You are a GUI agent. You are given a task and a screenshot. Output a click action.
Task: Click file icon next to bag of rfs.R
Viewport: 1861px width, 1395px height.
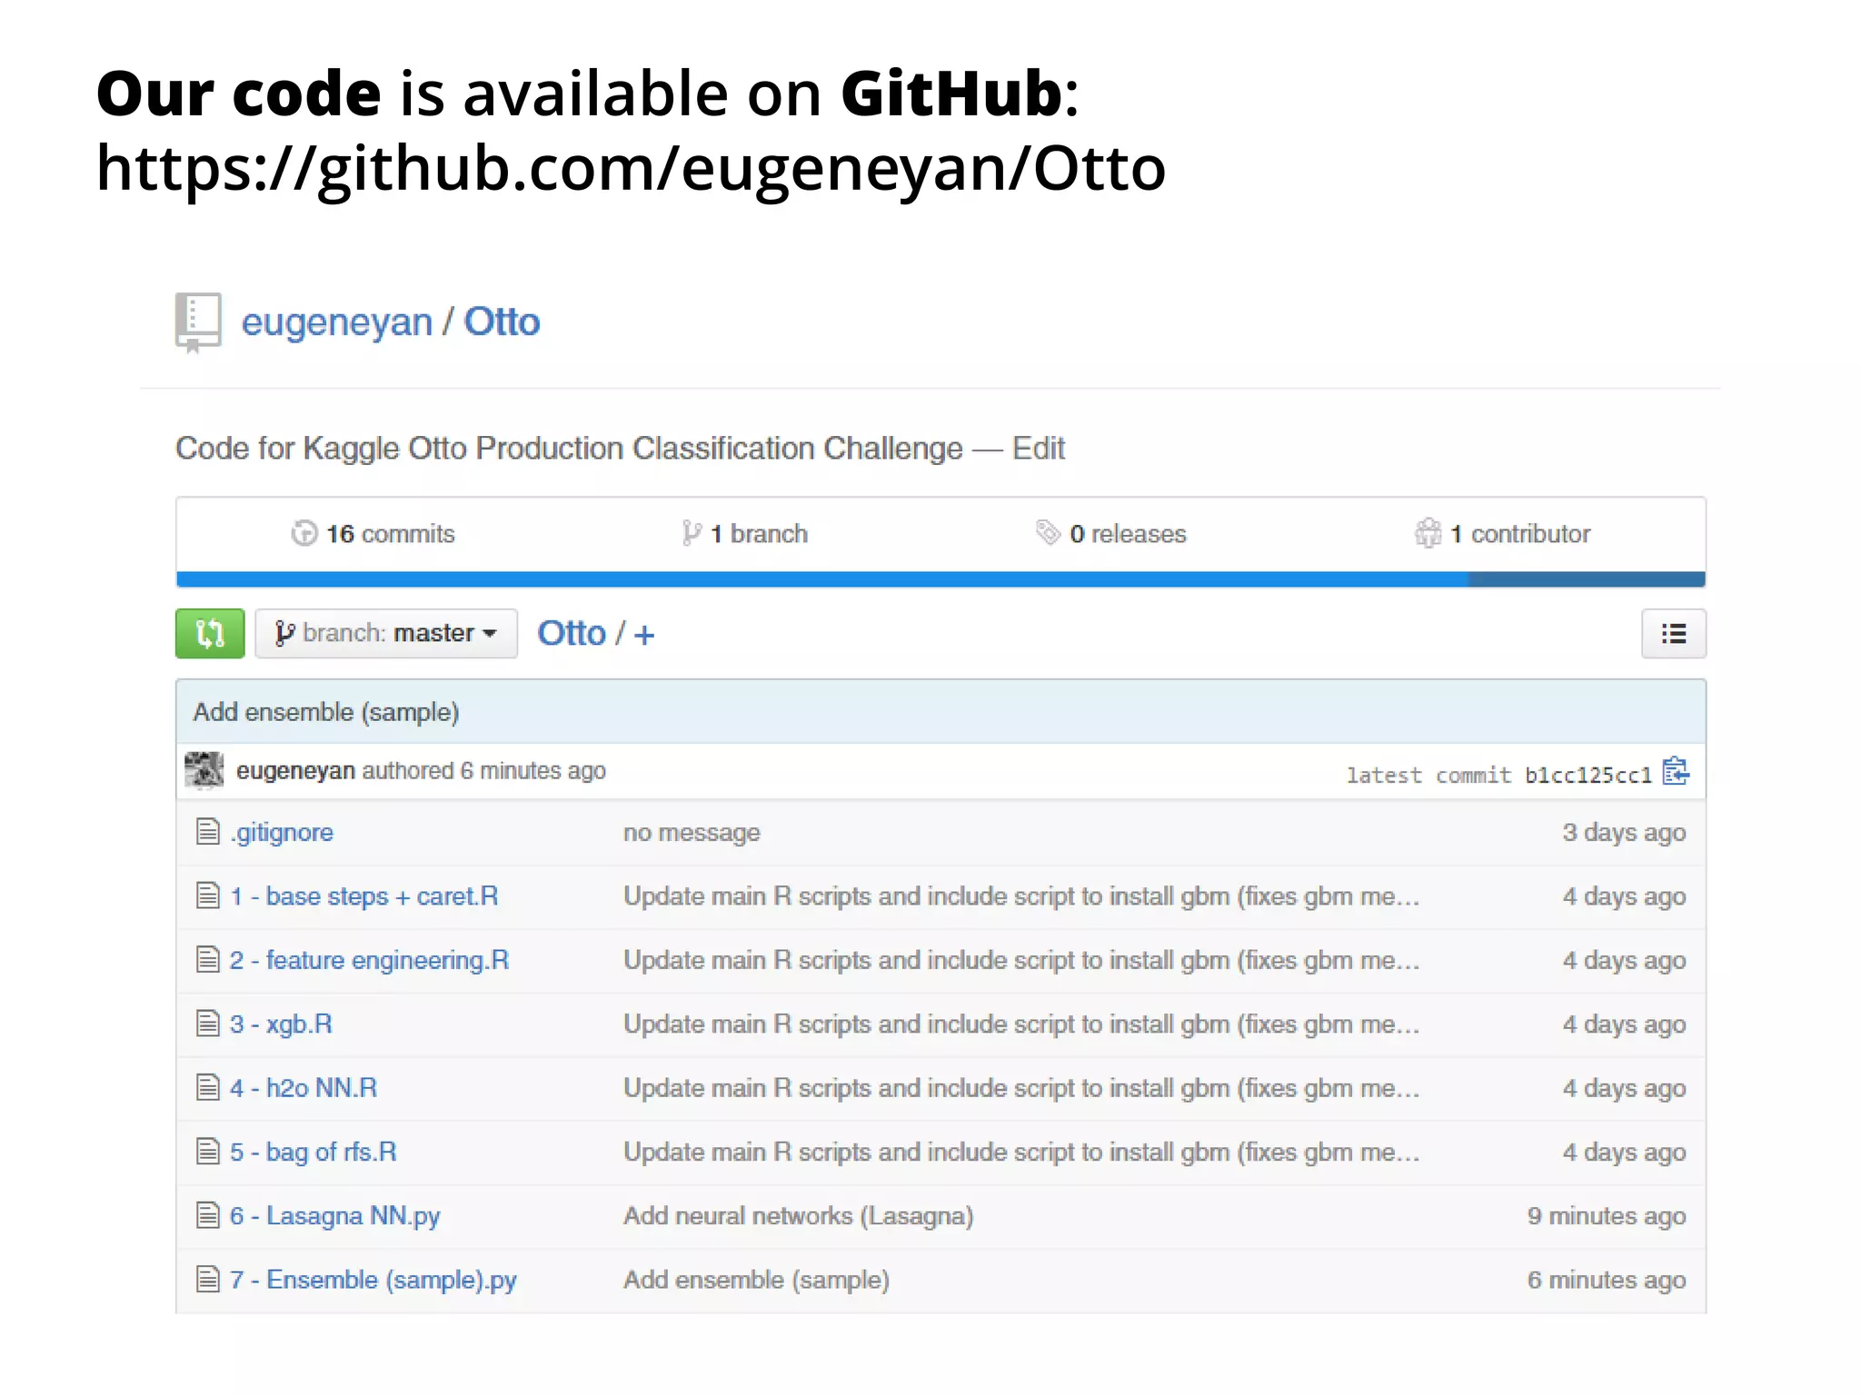[208, 1152]
